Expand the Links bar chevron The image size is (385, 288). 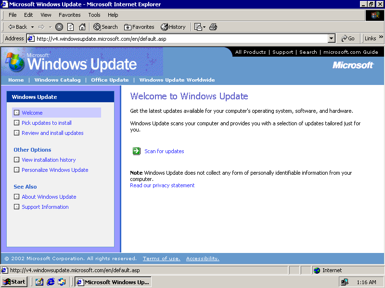click(381, 38)
